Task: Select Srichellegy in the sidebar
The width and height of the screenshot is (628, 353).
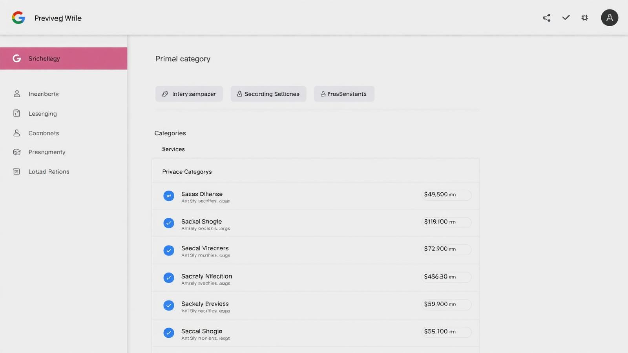Action: pos(64,58)
